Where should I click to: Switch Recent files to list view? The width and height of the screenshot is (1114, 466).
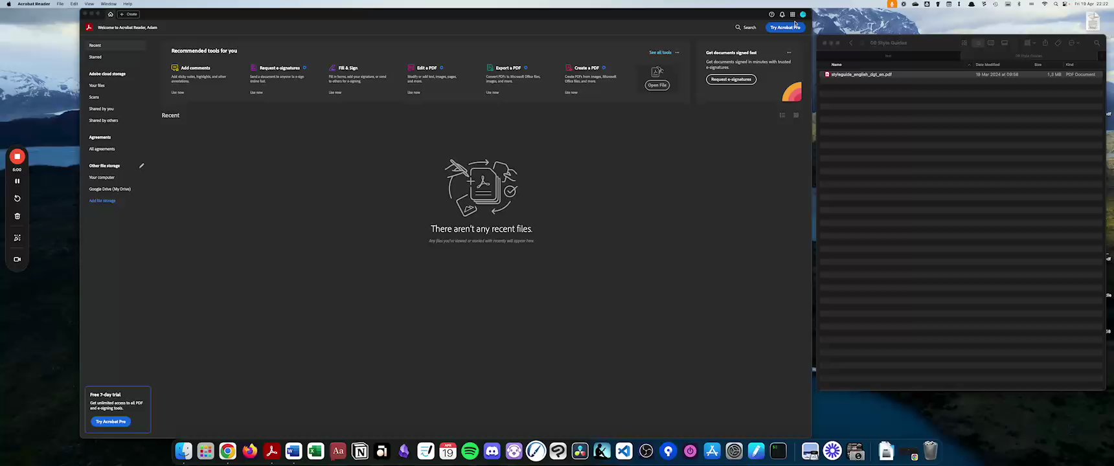[x=782, y=115]
